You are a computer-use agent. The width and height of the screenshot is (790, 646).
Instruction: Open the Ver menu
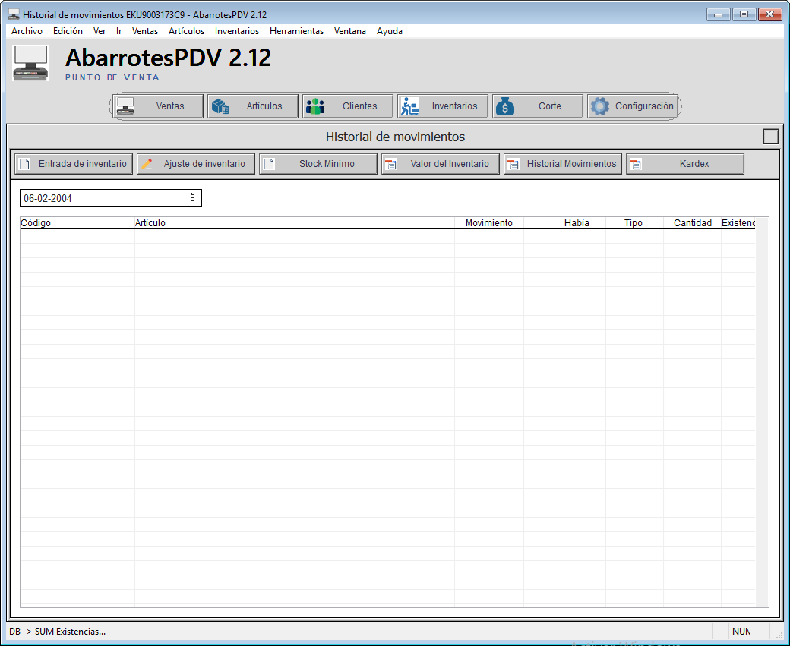100,31
